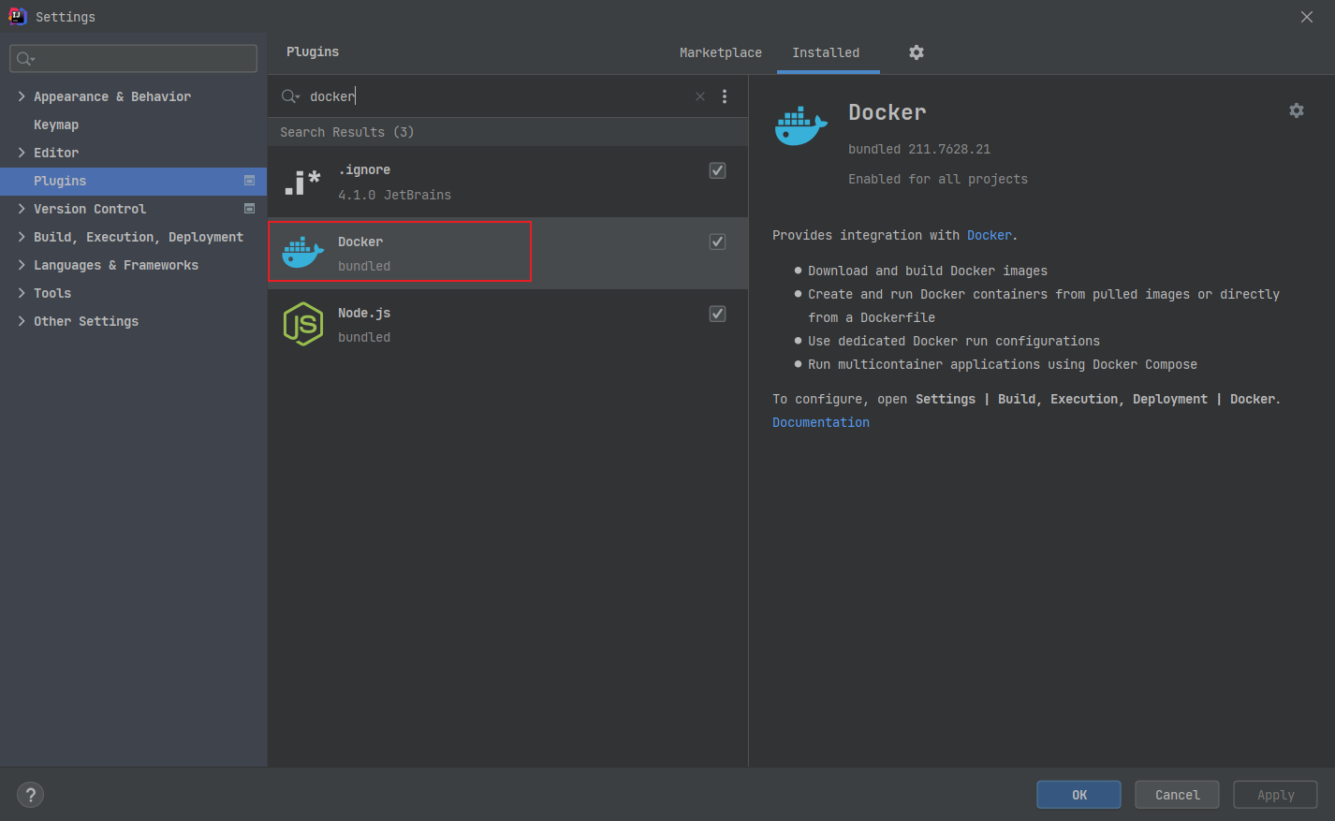Close the Settings dialog window
This screenshot has width=1335, height=821.
point(1307,17)
